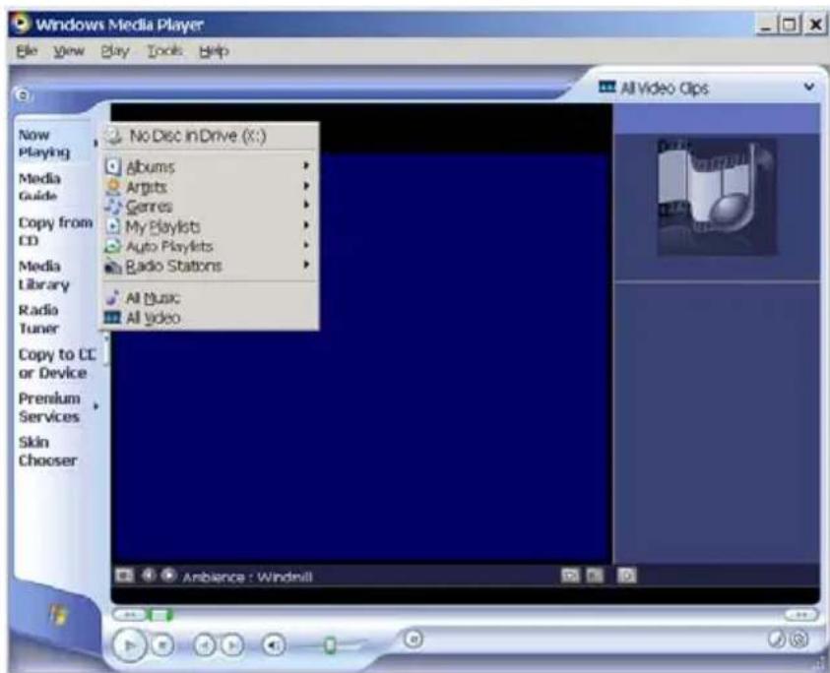
Task: Click the Radio Stations icon in the menu
Action: [x=113, y=266]
